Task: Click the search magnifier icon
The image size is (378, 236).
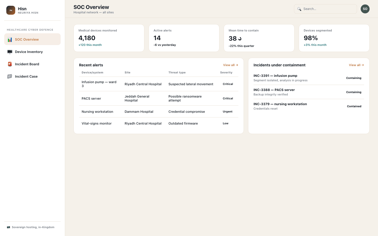Action: [299, 9]
